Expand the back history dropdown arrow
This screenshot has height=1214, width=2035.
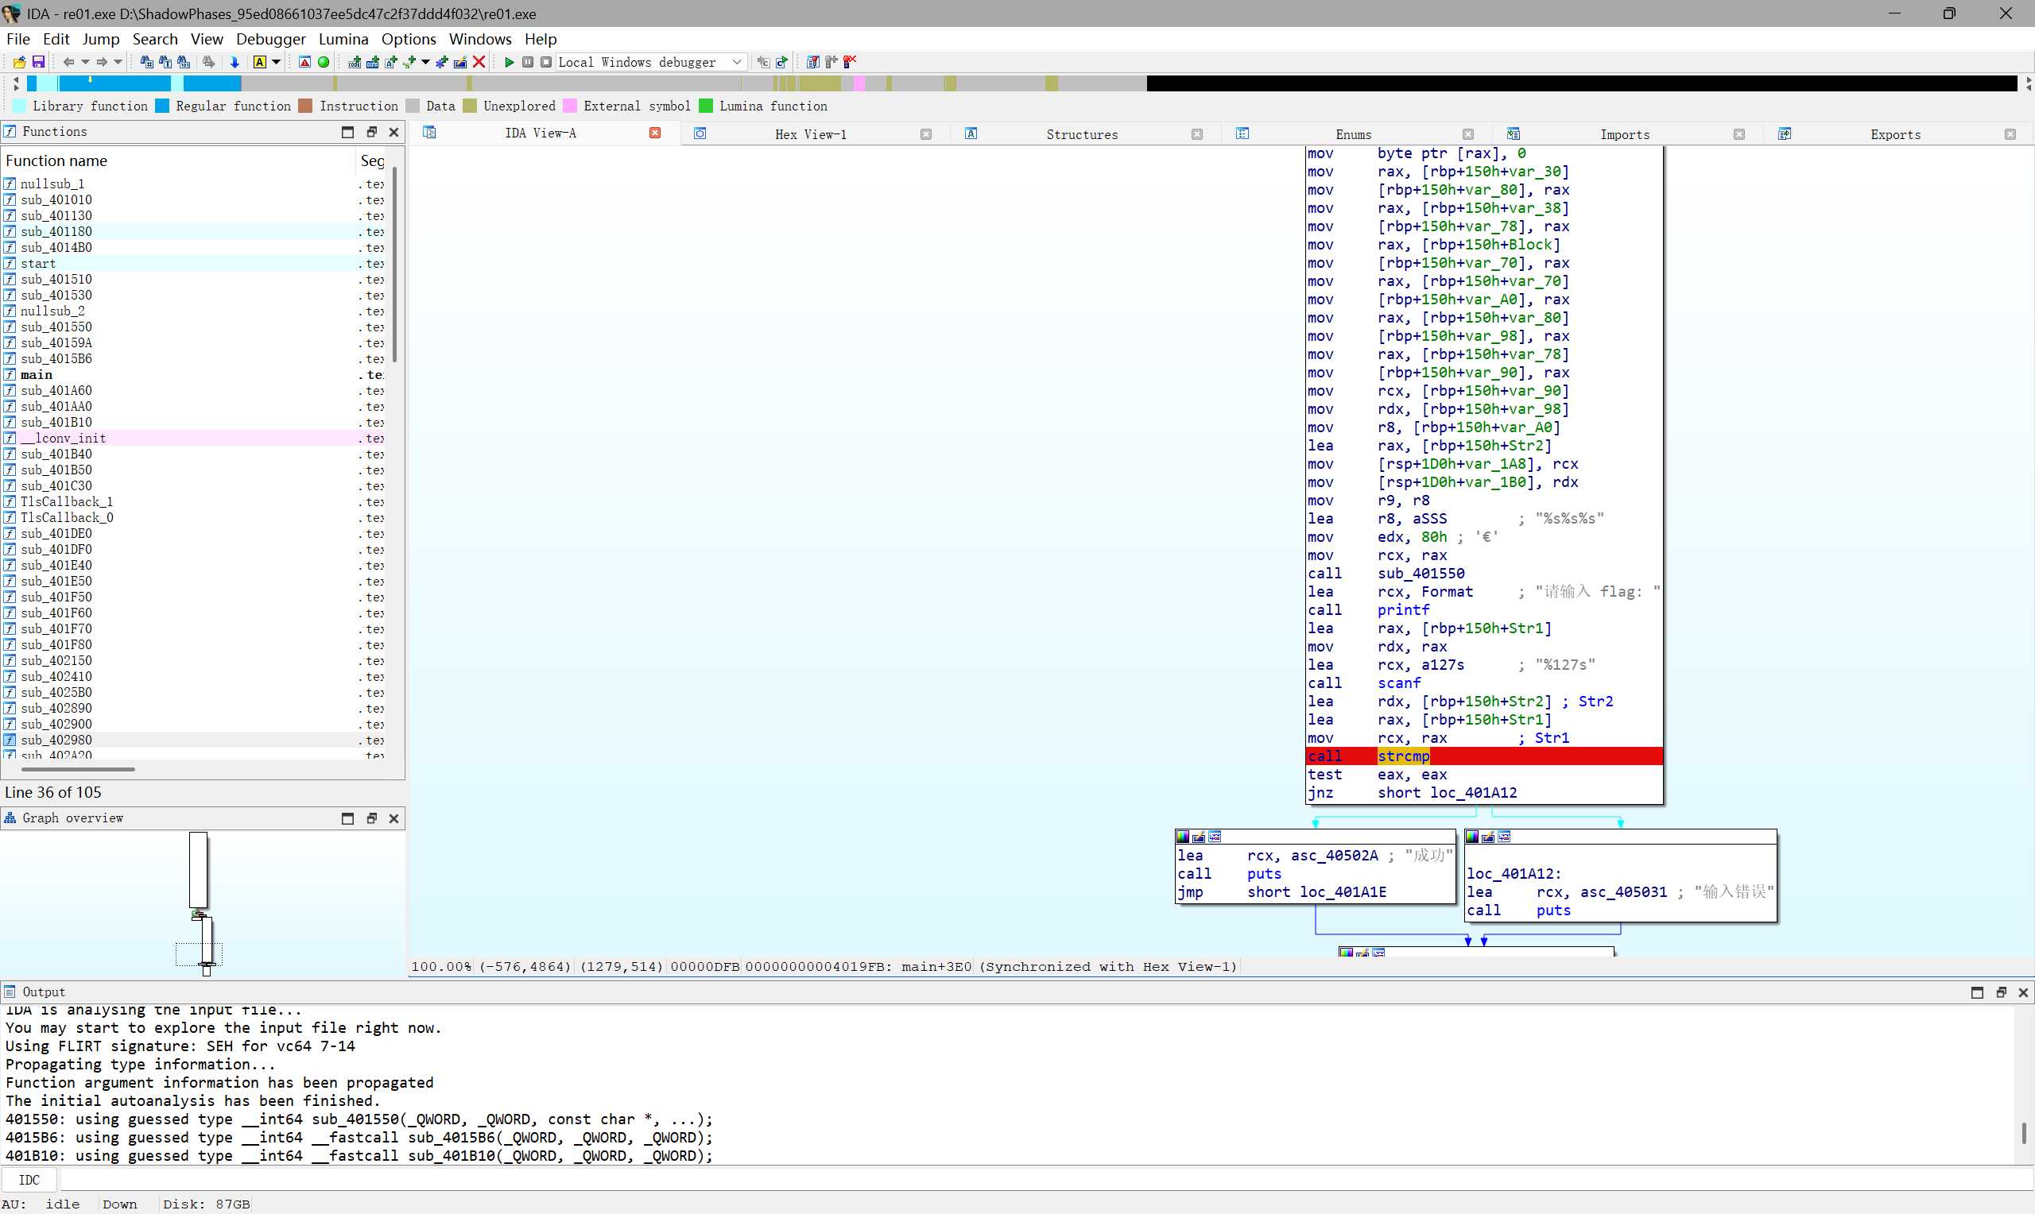[x=84, y=62]
